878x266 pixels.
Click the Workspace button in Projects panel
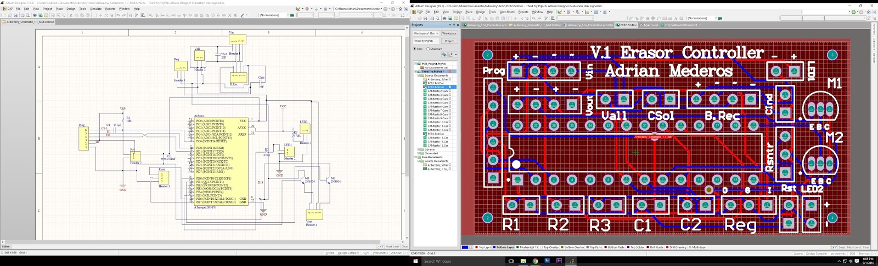click(449, 33)
